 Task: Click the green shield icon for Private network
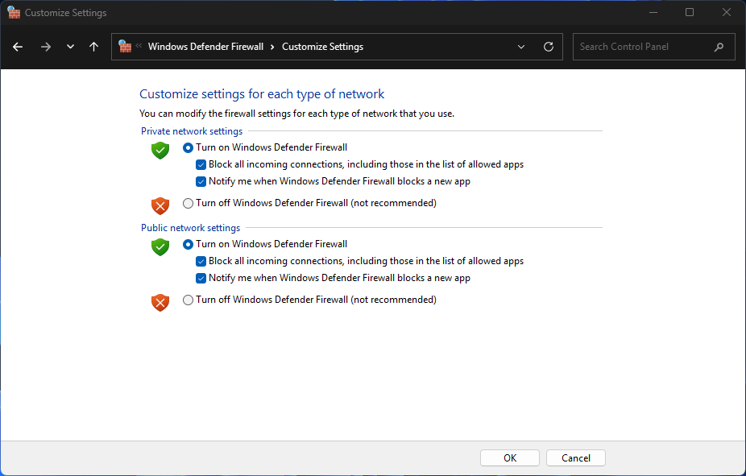[x=160, y=151]
